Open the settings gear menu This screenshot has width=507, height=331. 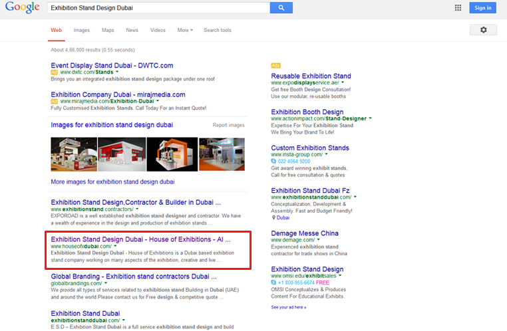[x=483, y=30]
